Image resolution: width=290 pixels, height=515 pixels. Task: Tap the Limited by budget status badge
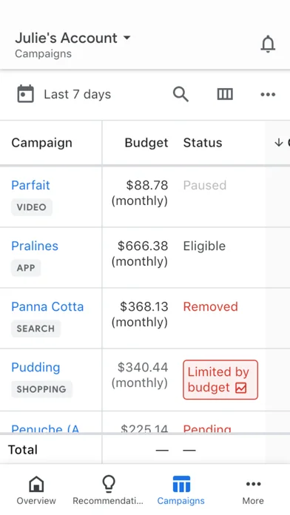pos(220,380)
